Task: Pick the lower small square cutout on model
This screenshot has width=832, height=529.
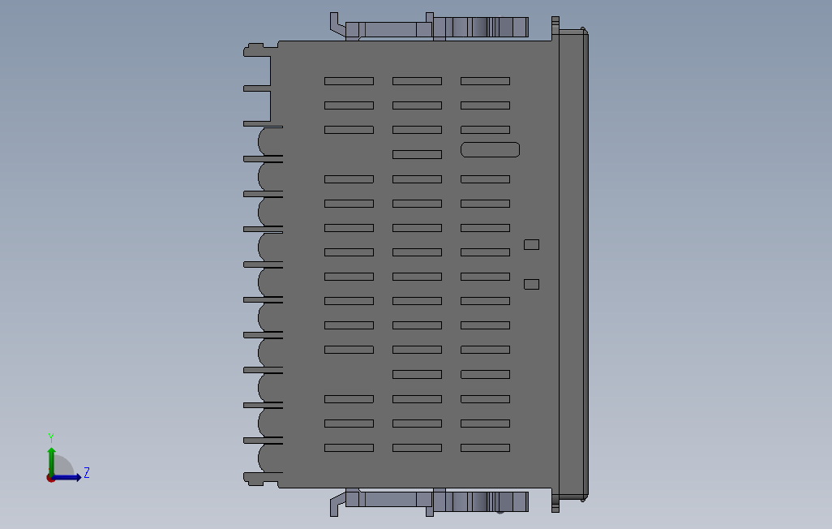Action: click(531, 284)
